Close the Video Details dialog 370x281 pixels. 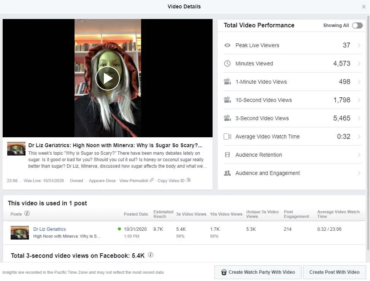click(x=364, y=7)
